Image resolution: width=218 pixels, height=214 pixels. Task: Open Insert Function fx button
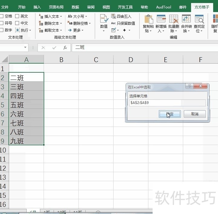coord(65,48)
